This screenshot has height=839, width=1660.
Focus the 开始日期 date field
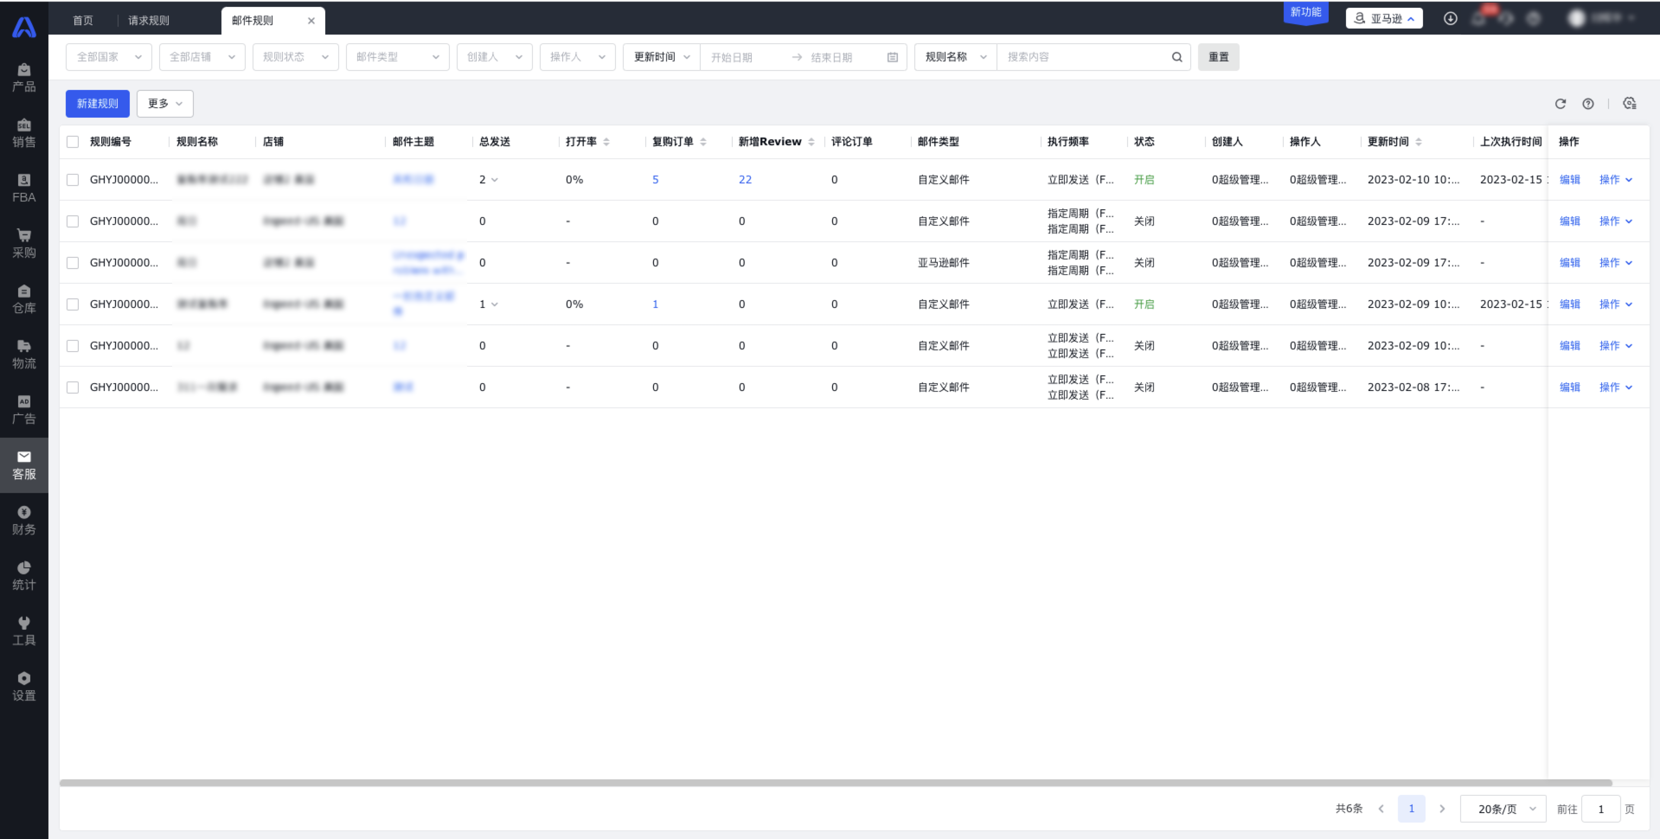click(743, 58)
